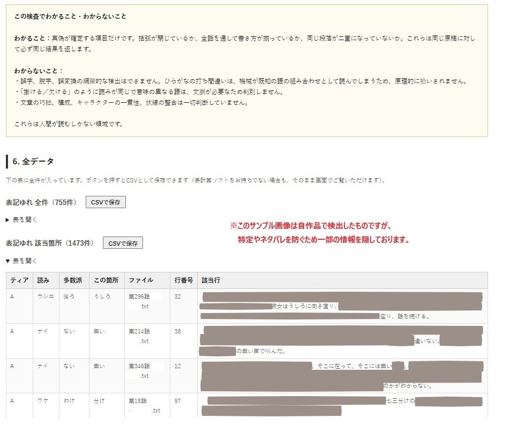510x426 pixels.
Task: Select the ワケ reading cell
Action: [46, 406]
